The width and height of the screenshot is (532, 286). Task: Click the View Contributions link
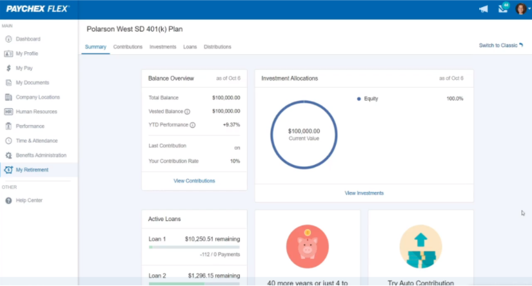[194, 181]
